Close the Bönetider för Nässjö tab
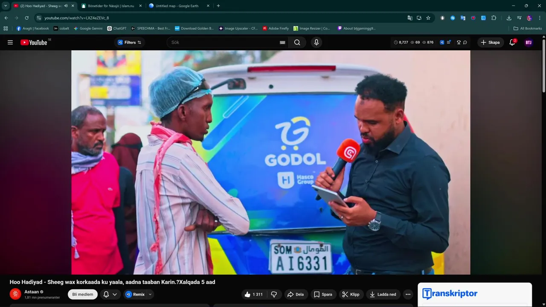This screenshot has height=307, width=546. pyautogui.click(x=140, y=6)
